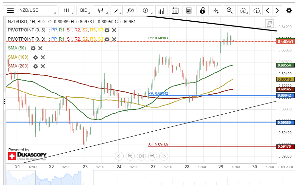The width and height of the screenshot is (297, 188).
Task: Open chart settings gear in toolbar
Action: (289, 10)
